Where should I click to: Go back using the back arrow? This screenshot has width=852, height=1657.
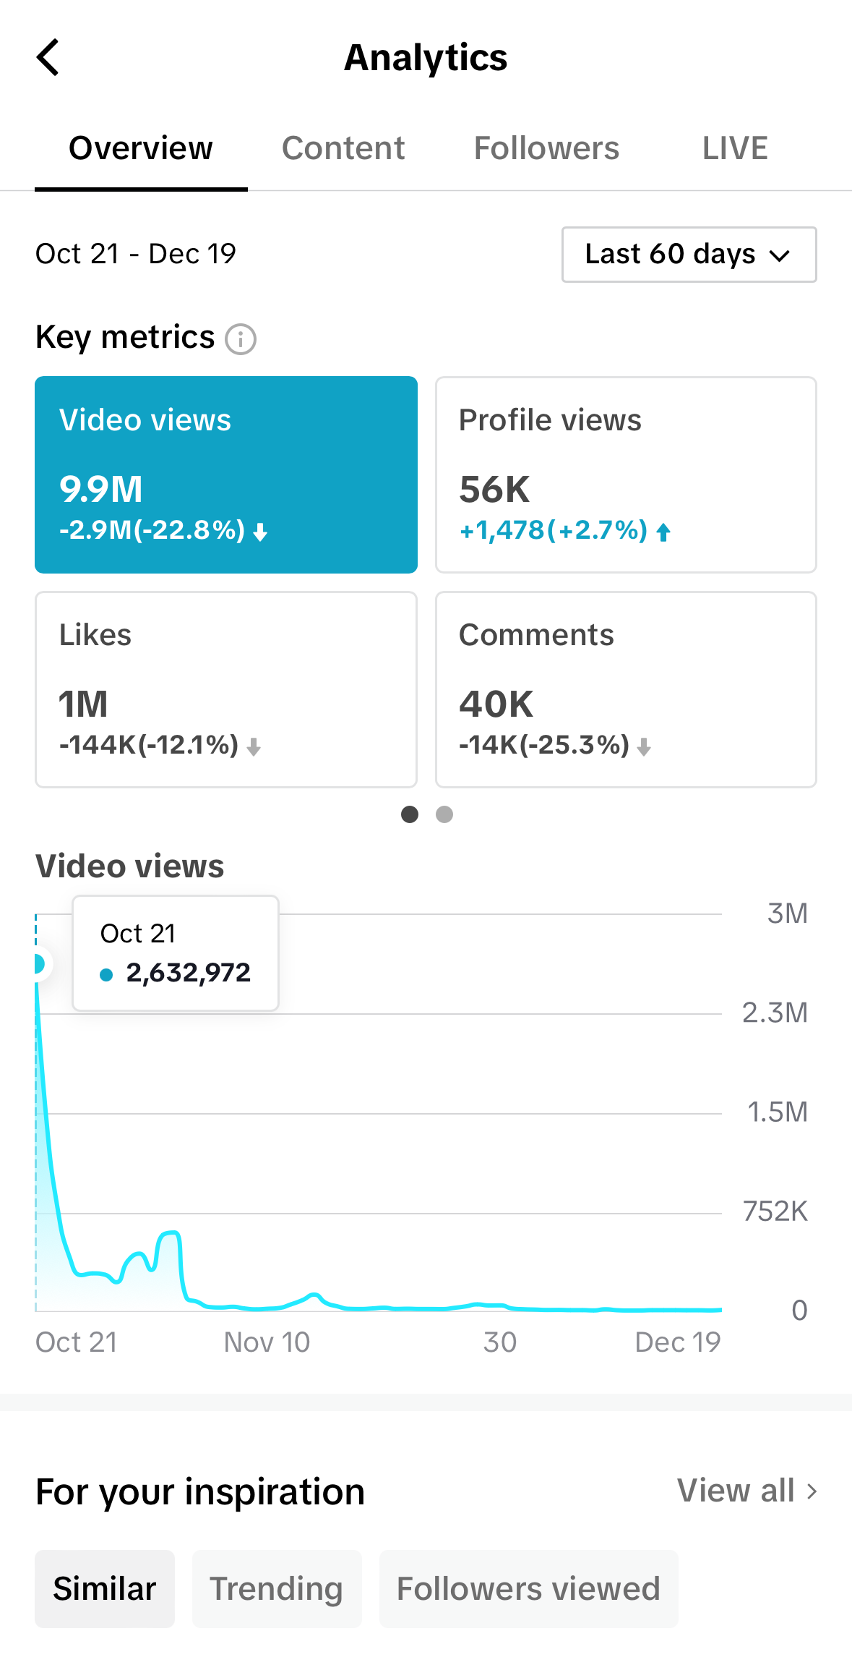(x=48, y=58)
